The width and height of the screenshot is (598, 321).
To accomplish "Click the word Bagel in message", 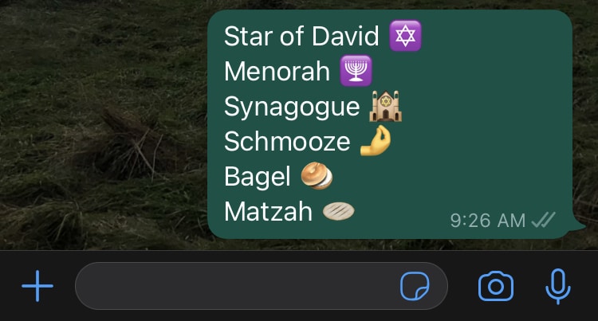I will [258, 177].
